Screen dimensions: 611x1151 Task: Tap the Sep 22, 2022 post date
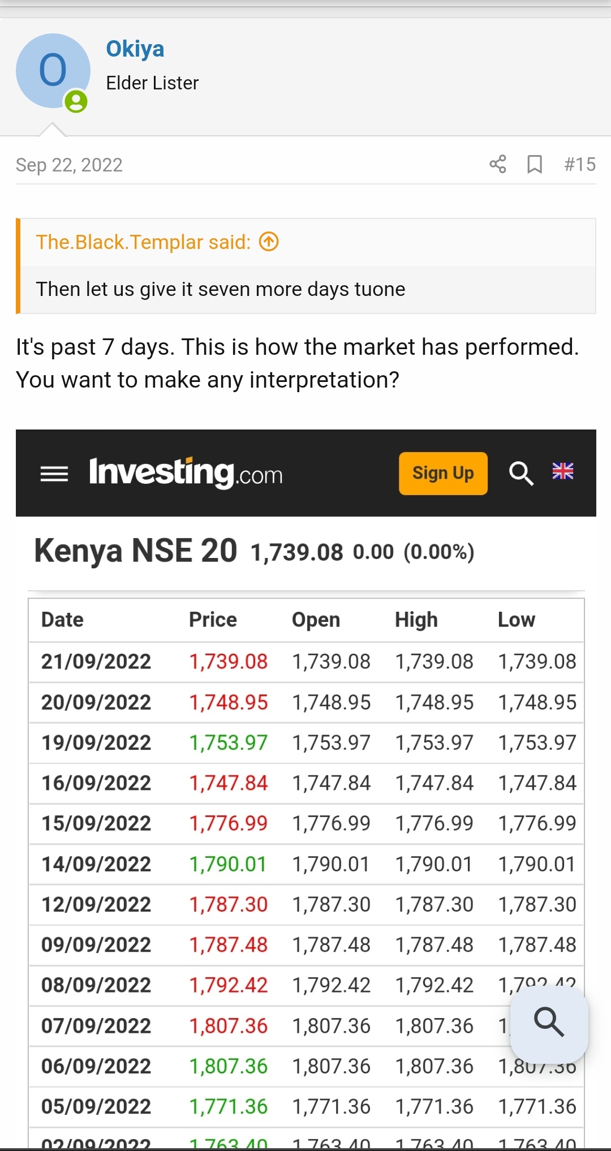point(69,165)
